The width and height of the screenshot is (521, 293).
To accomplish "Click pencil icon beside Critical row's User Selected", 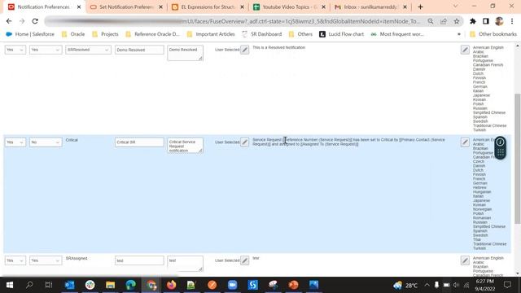I will click(x=244, y=142).
